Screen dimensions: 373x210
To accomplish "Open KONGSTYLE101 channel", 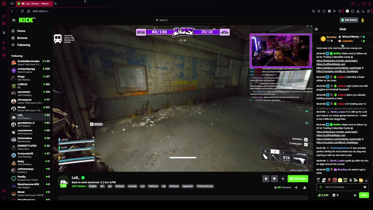I will [x=30, y=147].
